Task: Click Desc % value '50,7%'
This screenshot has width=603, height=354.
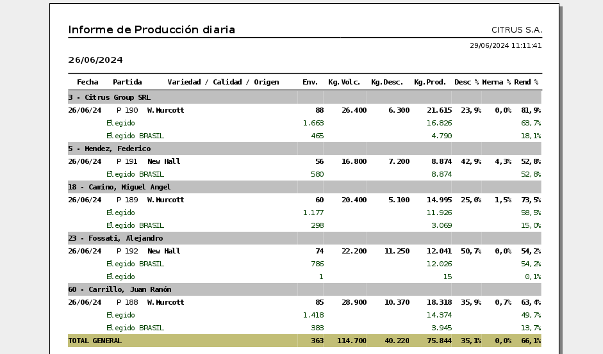Action: 471,250
